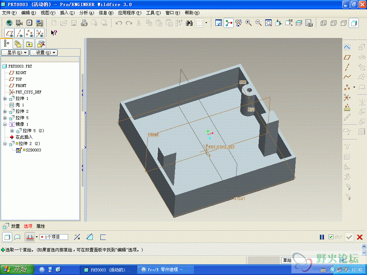The width and height of the screenshot is (367, 275).
Task: Open the 选项 dashboard panel
Action: 28,226
